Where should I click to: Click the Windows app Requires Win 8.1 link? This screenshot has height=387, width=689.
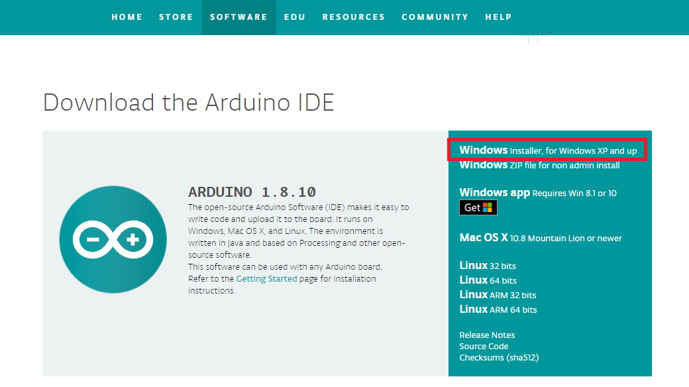click(x=538, y=193)
